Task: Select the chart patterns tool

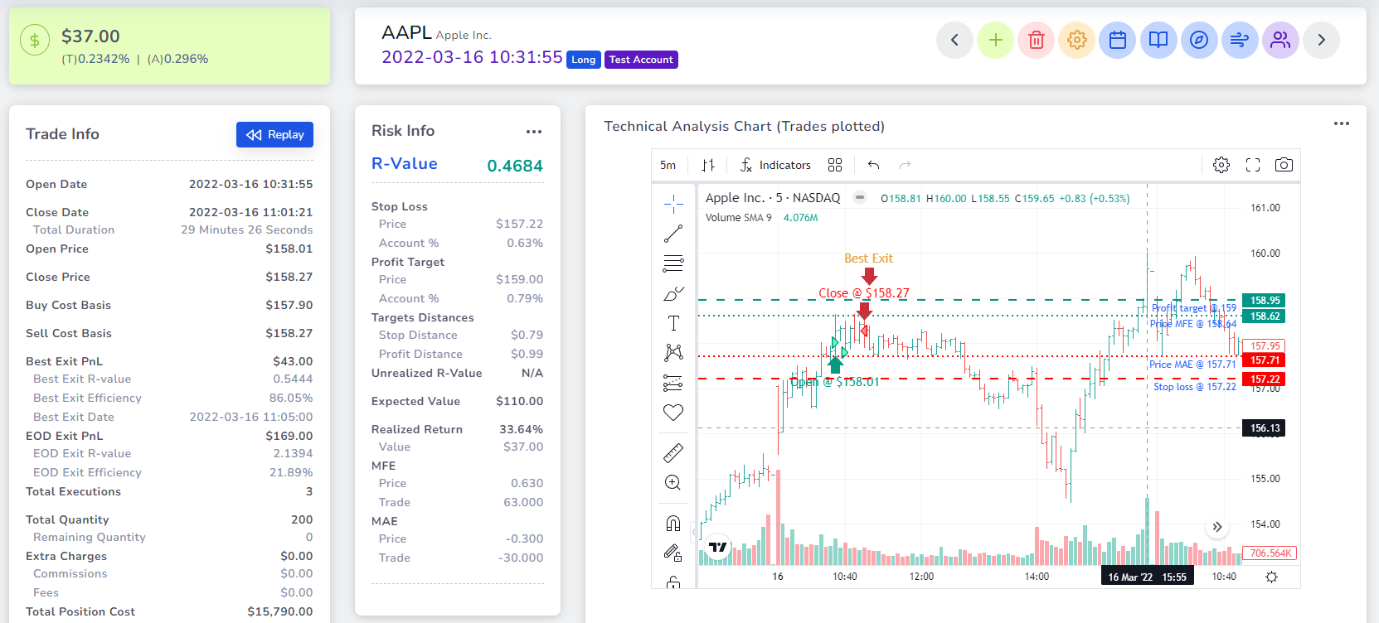Action: tap(673, 353)
